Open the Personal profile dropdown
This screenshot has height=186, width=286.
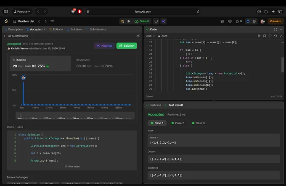tap(22, 11)
